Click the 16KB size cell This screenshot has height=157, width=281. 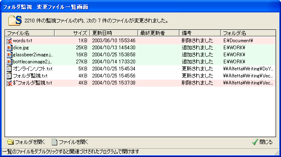click(82, 55)
